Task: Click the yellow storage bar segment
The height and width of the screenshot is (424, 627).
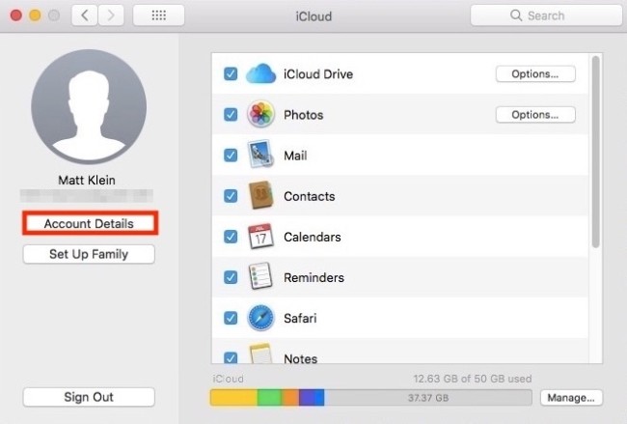Action: 233,398
